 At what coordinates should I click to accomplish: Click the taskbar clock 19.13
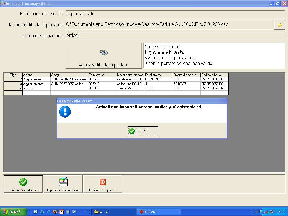[280, 212]
